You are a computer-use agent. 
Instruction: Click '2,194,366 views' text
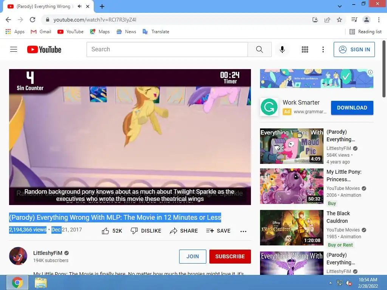(x=28, y=230)
